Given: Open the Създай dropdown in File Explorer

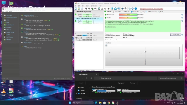Looking at the screenshot, I should pyautogui.click(x=81, y=83).
